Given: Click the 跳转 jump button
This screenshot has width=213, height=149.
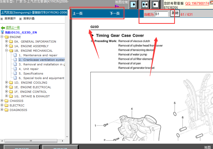Looking at the screenshot, I should (x=175, y=13).
